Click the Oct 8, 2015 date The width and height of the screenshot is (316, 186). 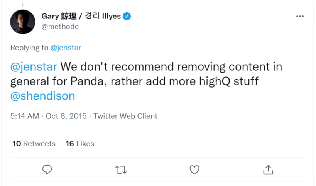(x=67, y=116)
